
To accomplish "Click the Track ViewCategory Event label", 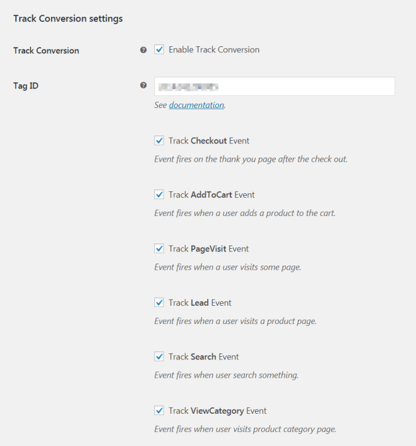I will (217, 410).
